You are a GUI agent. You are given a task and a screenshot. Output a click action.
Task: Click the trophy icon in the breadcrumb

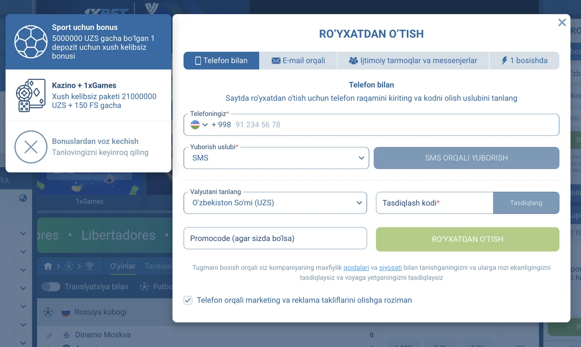pyautogui.click(x=89, y=266)
